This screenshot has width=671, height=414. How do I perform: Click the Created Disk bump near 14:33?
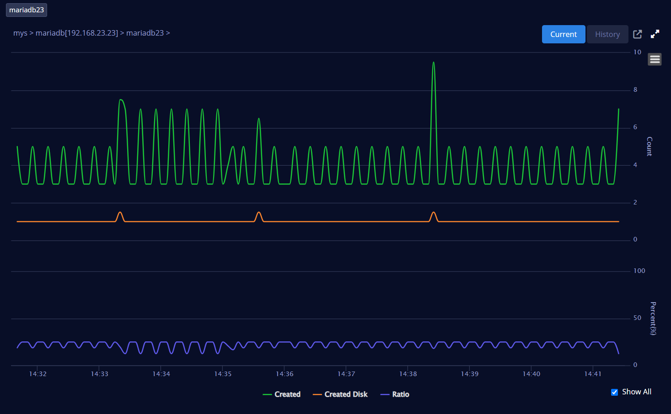coord(120,213)
